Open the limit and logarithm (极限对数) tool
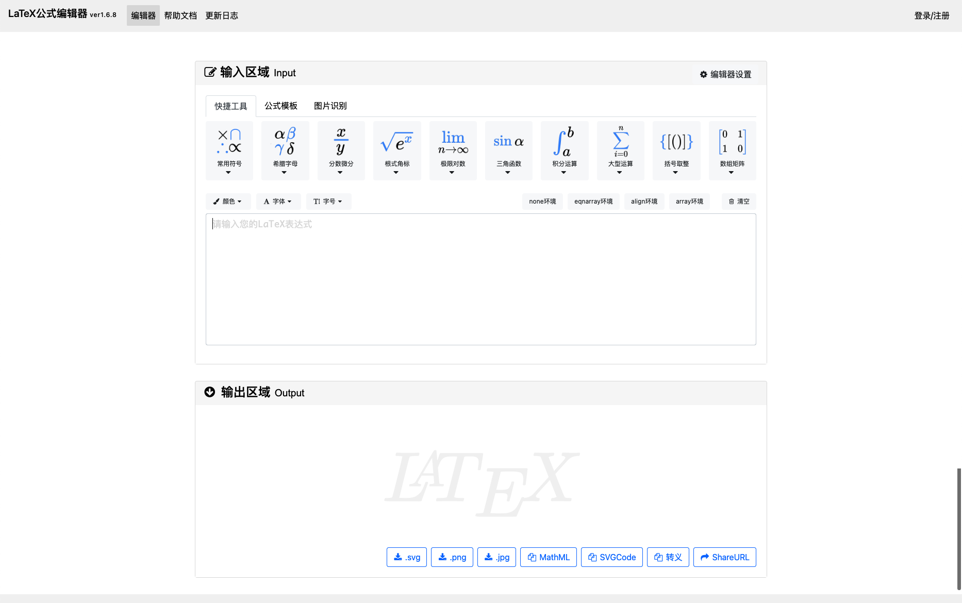This screenshot has height=603, width=962. (x=453, y=150)
